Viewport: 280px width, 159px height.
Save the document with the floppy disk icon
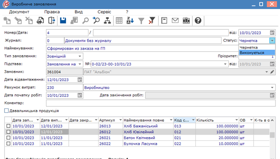click(63, 21)
